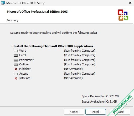Click the red X beside Publisher
This screenshot has height=116, width=134.
pos(16,69)
